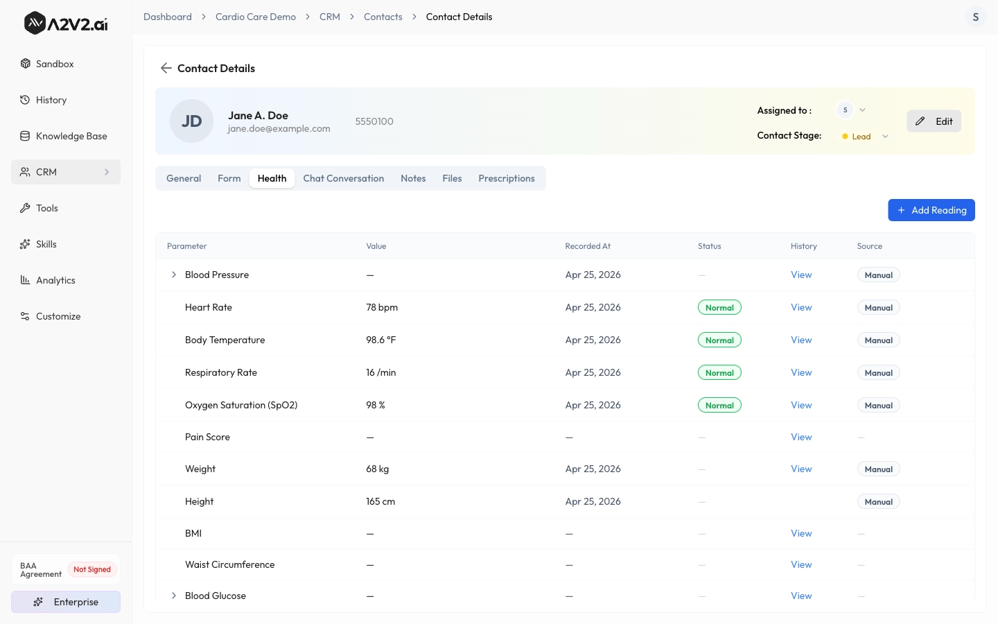Switch to the Prescriptions tab

[x=506, y=178]
